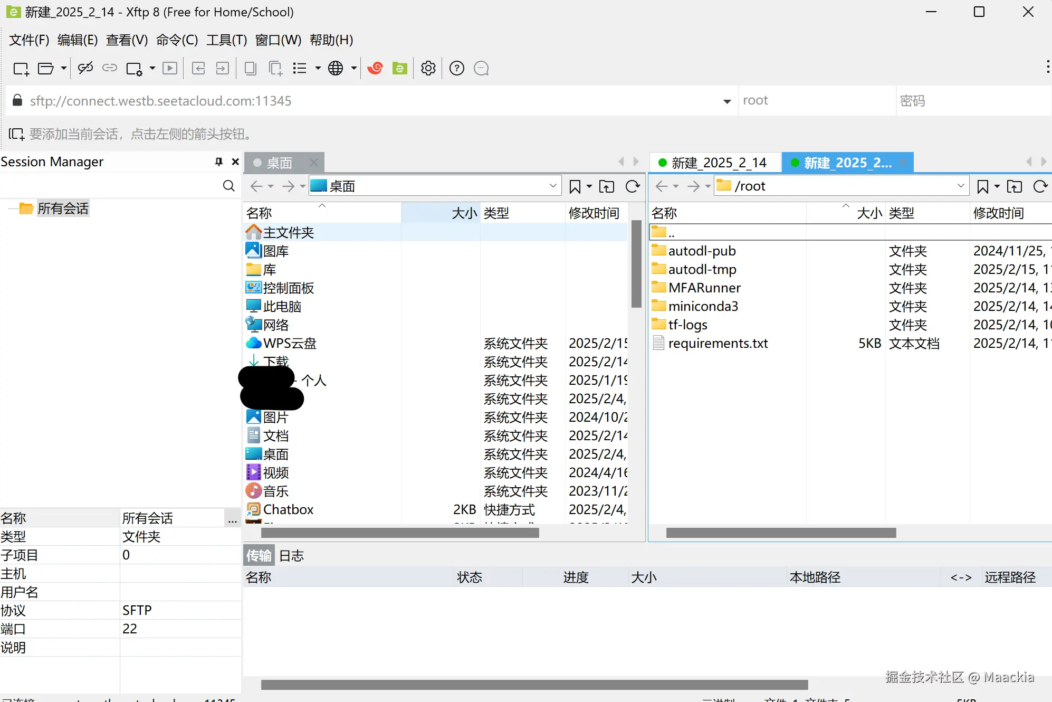Refresh the remote /root pane
Screen dimensions: 1052x702
click(x=1040, y=186)
